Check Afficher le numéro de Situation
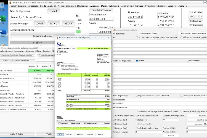The width and height of the screenshot is (207, 138). click(181, 37)
